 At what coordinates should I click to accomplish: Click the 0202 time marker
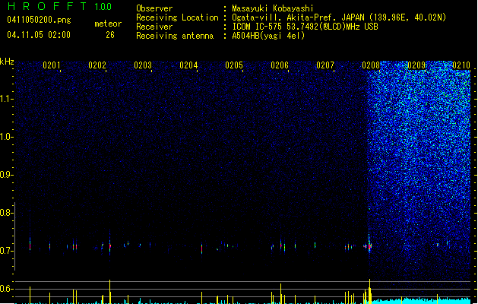pos(97,65)
